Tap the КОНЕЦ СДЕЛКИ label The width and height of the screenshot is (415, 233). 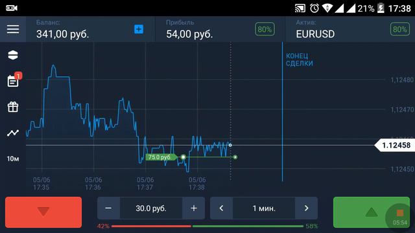[300, 60]
